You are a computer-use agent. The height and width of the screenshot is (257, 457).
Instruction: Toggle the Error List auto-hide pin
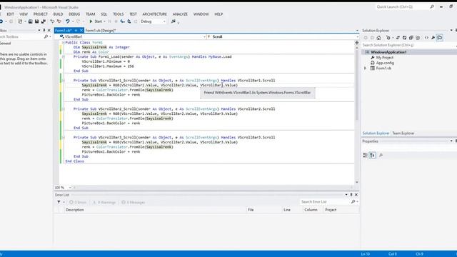point(351,195)
